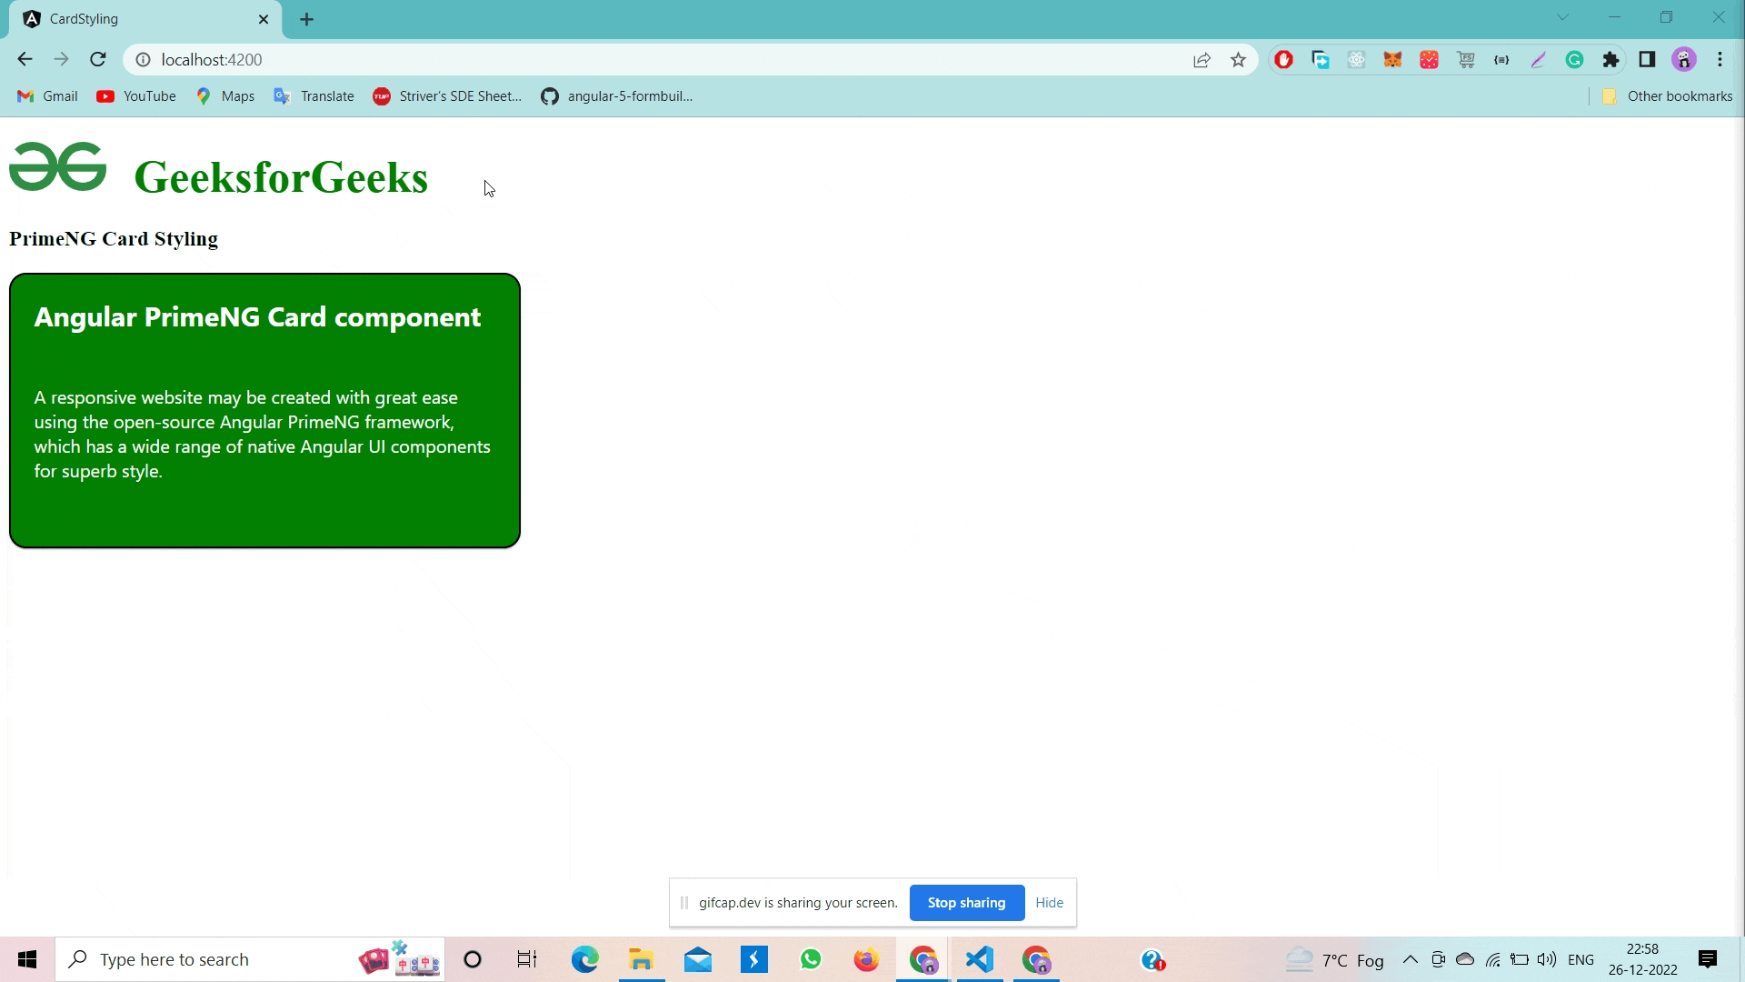Open the Extensions puzzle icon

[x=1610, y=60]
